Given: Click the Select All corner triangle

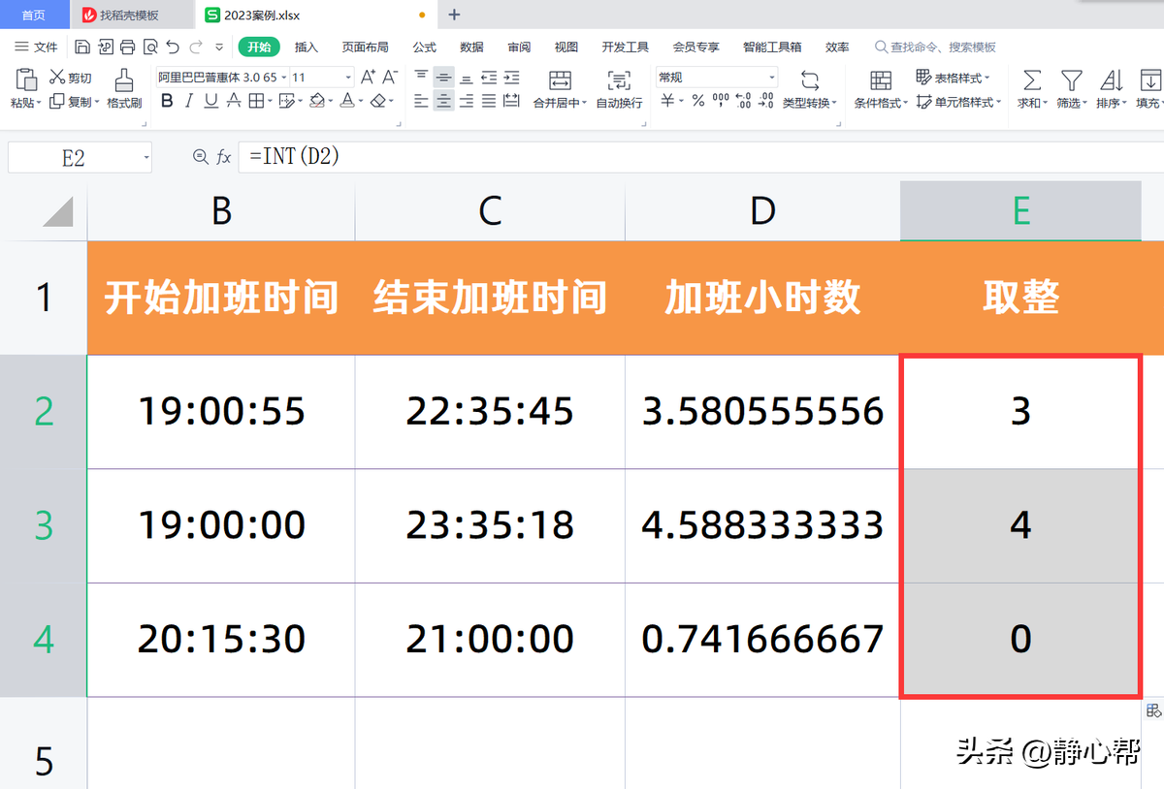Looking at the screenshot, I should pos(58,210).
